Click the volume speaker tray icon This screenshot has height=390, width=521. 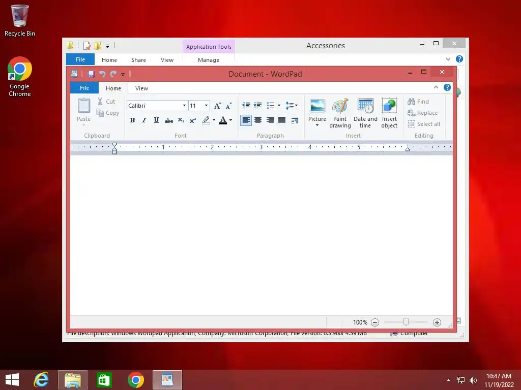tap(473, 380)
